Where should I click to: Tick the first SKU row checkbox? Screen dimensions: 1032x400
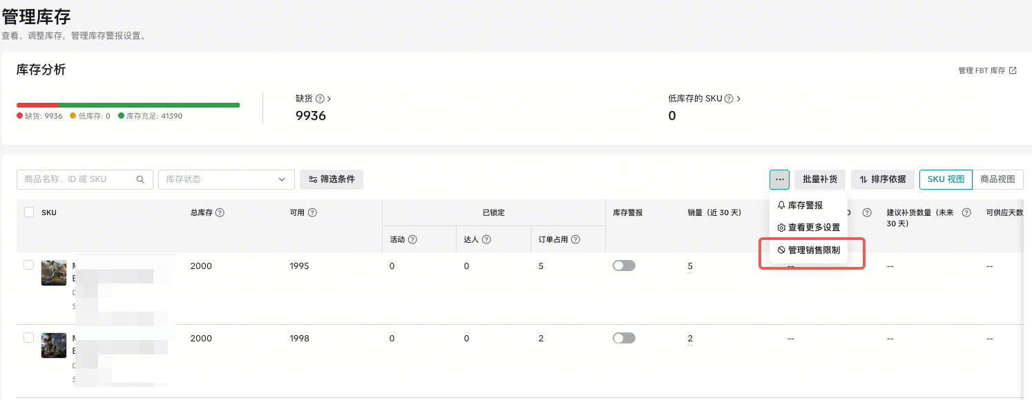pos(29,265)
